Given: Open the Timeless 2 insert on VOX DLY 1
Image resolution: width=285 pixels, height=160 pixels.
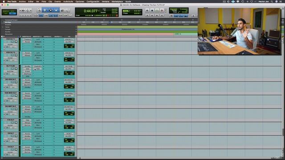Looking at the screenshot, I should (x=27, y=40).
